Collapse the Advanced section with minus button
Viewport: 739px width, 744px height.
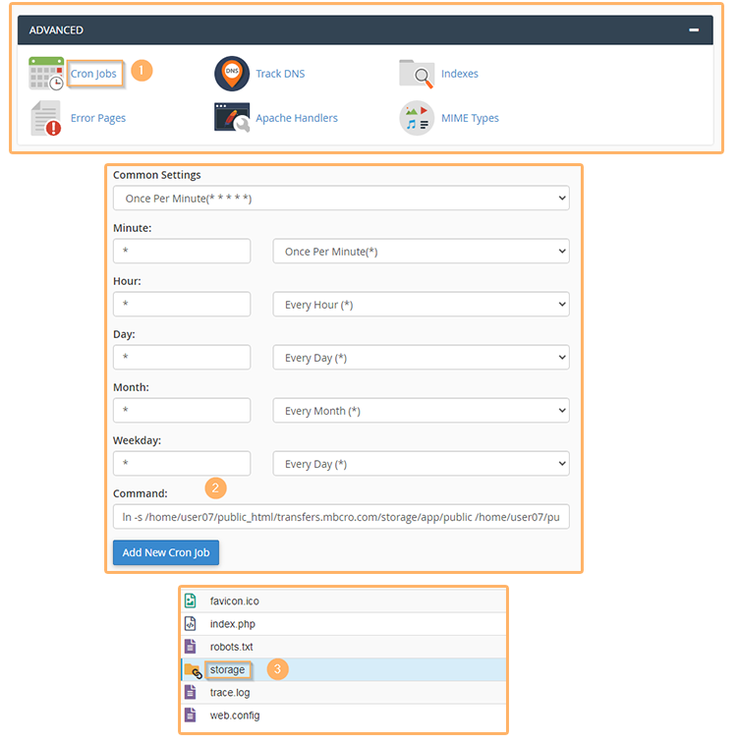[x=694, y=30]
